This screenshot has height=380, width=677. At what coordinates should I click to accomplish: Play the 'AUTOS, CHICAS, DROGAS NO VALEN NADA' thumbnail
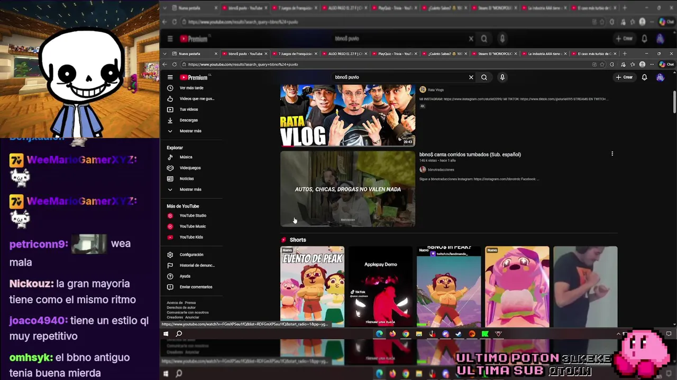[347, 189]
